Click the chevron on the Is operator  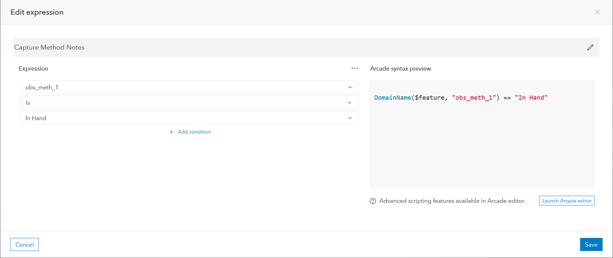350,103
